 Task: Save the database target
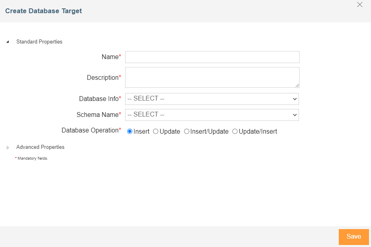click(x=353, y=237)
